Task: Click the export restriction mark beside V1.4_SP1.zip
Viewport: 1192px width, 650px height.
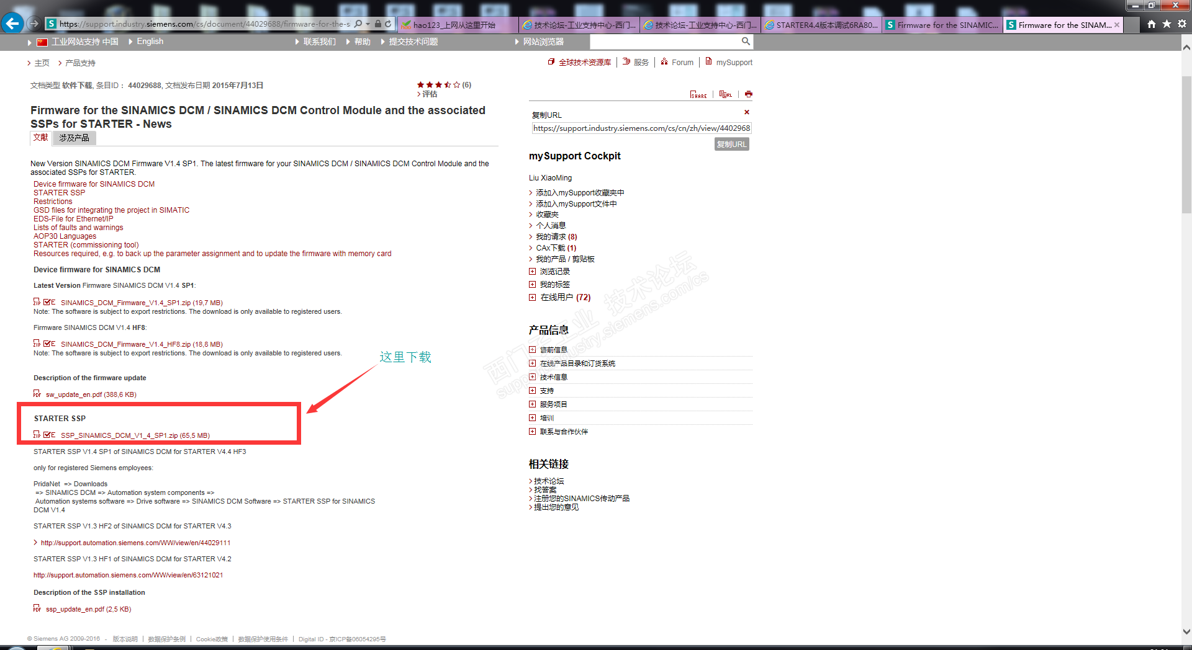Action: coord(50,302)
